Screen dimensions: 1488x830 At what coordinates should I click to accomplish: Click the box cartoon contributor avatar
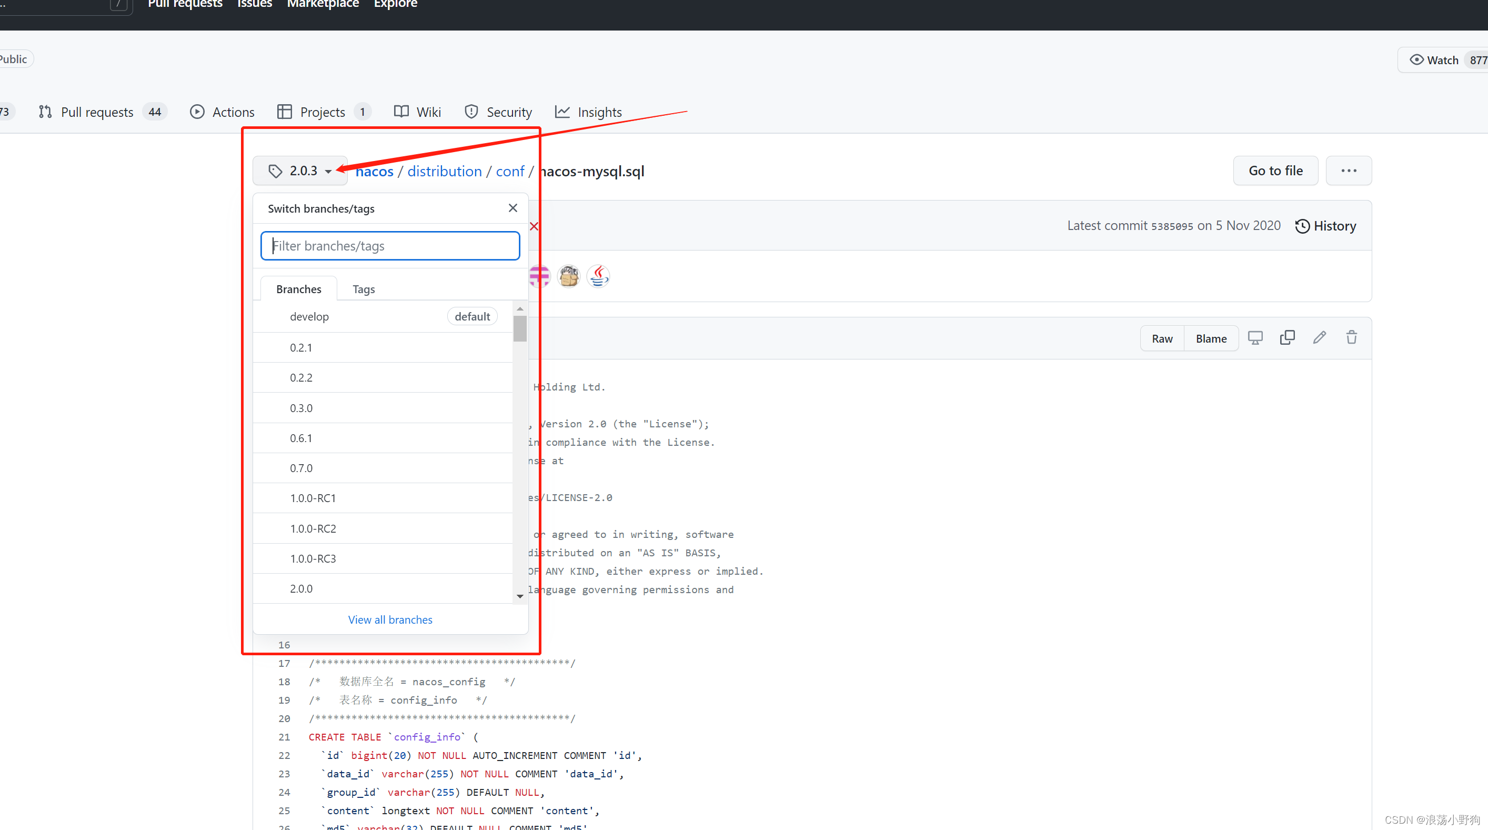(568, 276)
